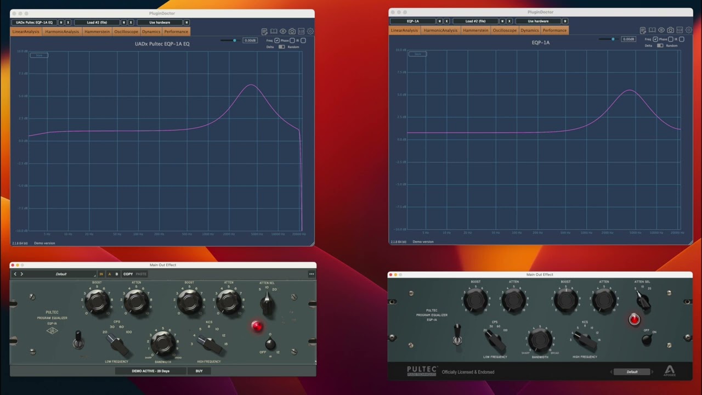
Task: Click next preset arrow in UAD Pultec plugin
Action: (22, 274)
